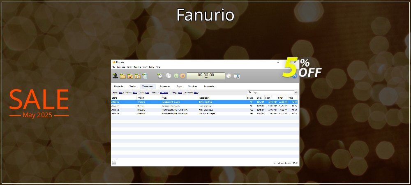Click the double clocks timer icon
411x185 pixels.
pos(168,76)
